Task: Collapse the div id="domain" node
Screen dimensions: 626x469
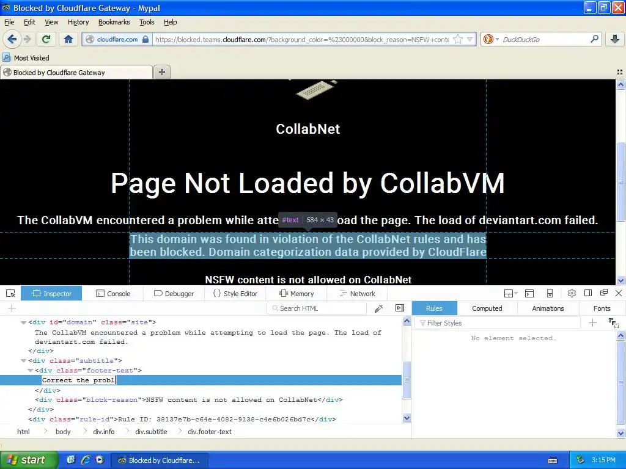Action: pyautogui.click(x=24, y=322)
